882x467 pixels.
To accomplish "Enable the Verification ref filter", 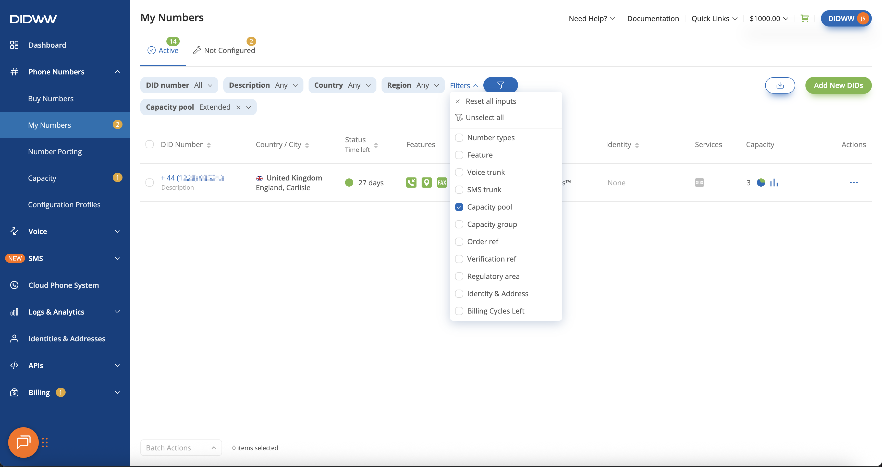I will tap(459, 259).
